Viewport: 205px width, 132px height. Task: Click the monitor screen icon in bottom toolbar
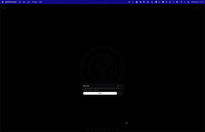96,129
